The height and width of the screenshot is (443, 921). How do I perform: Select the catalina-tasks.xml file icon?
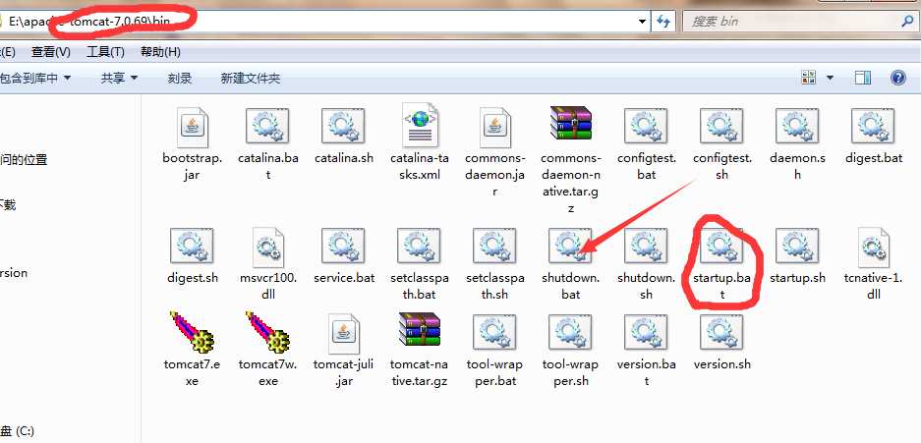click(x=420, y=125)
